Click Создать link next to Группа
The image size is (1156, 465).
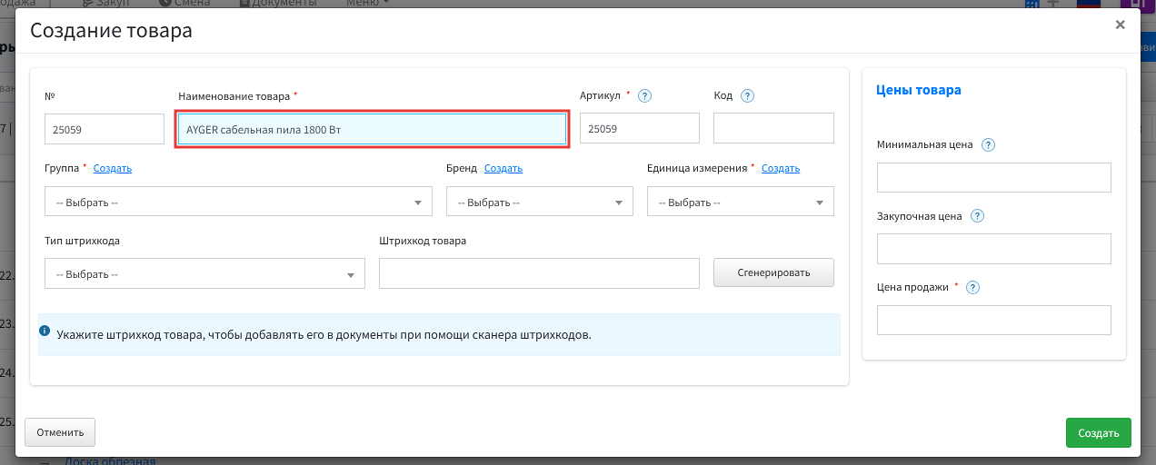(113, 168)
